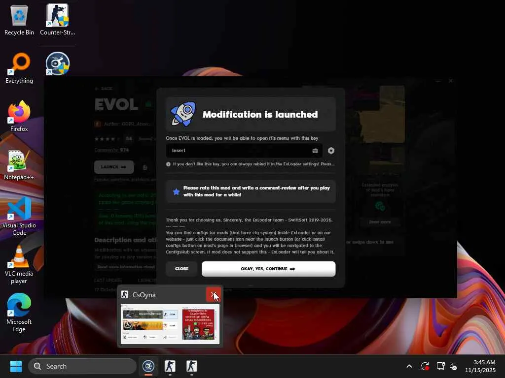
Task: Select Notepad++ desktop shortcut
Action: [x=19, y=164]
